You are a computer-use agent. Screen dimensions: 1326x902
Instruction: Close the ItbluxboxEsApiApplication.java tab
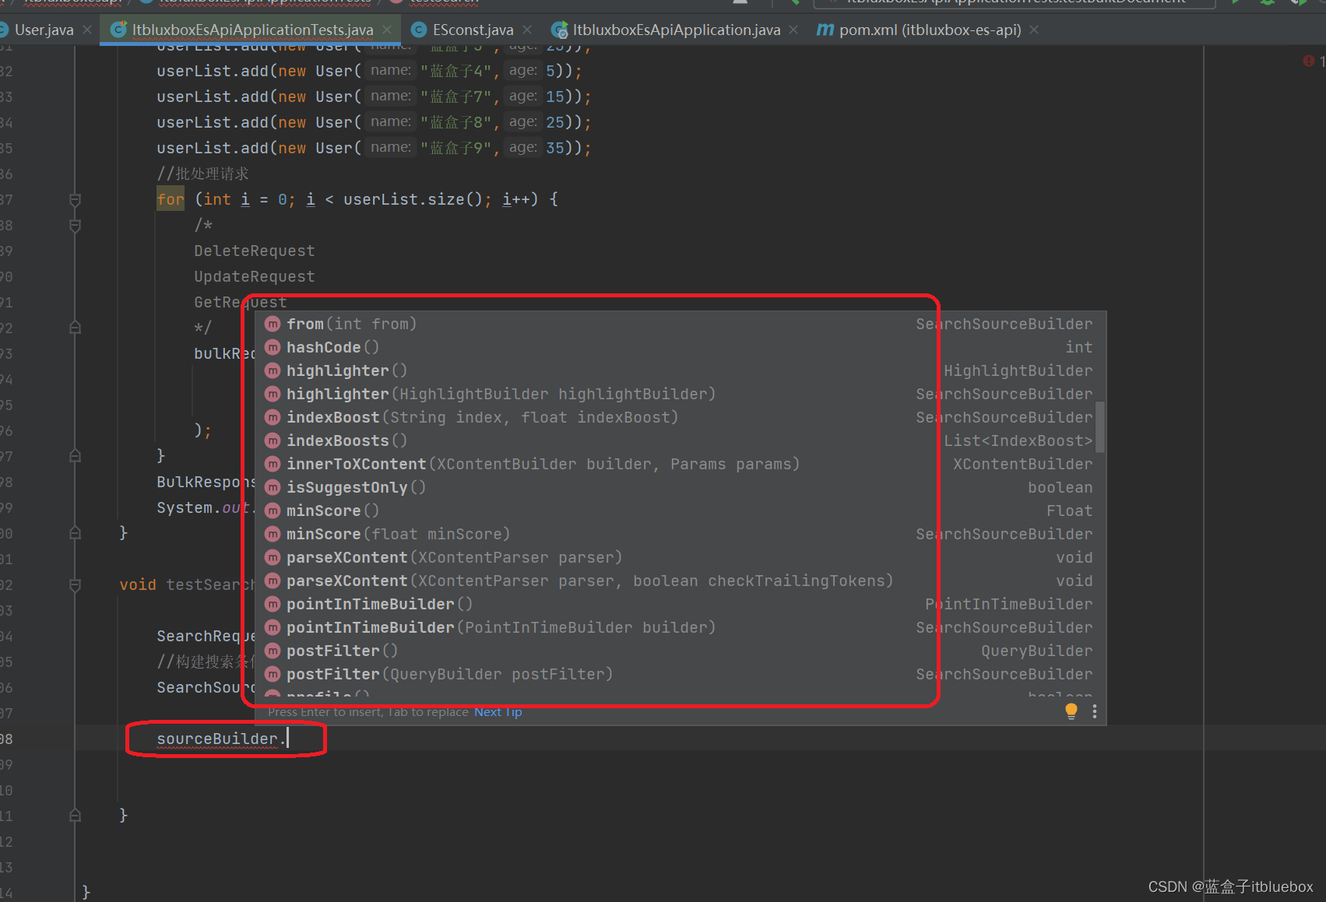[793, 30]
